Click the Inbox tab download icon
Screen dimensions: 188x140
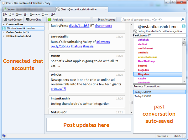point(5,9)
